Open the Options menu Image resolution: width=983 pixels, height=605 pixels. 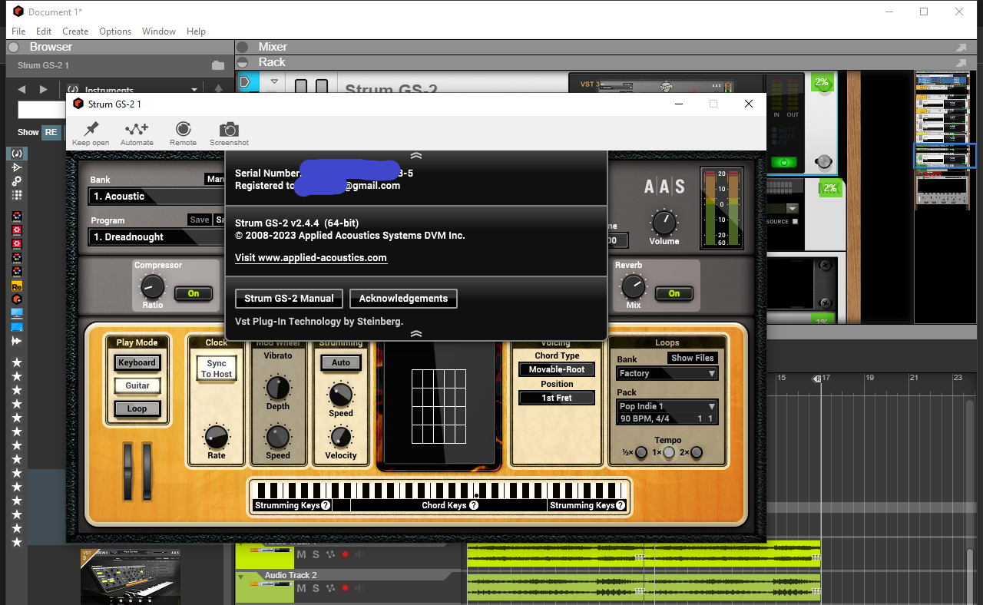(x=115, y=31)
